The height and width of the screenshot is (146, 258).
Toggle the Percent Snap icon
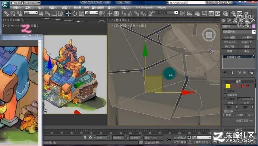[x=137, y=13]
